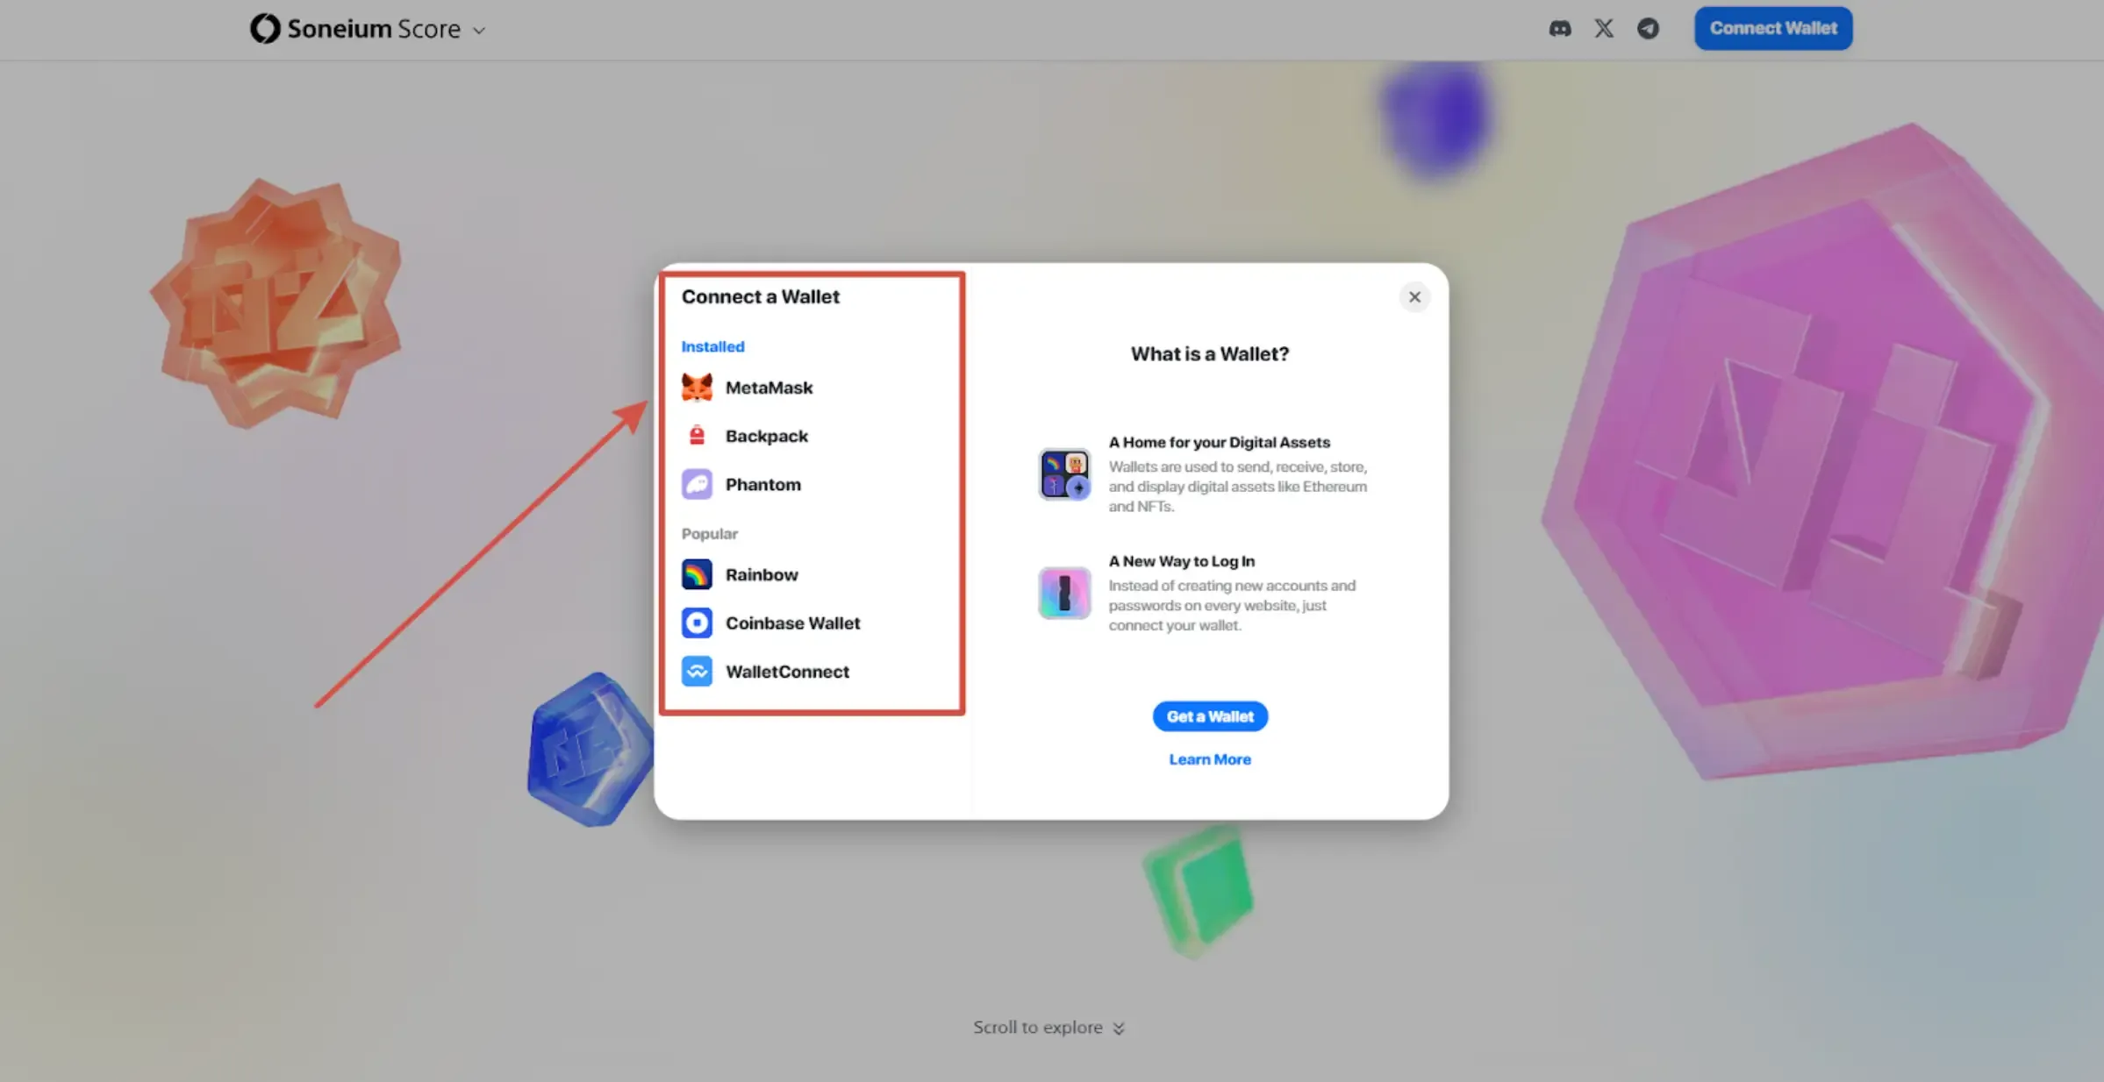
Task: Open the X social icon
Action: pyautogui.click(x=1604, y=28)
